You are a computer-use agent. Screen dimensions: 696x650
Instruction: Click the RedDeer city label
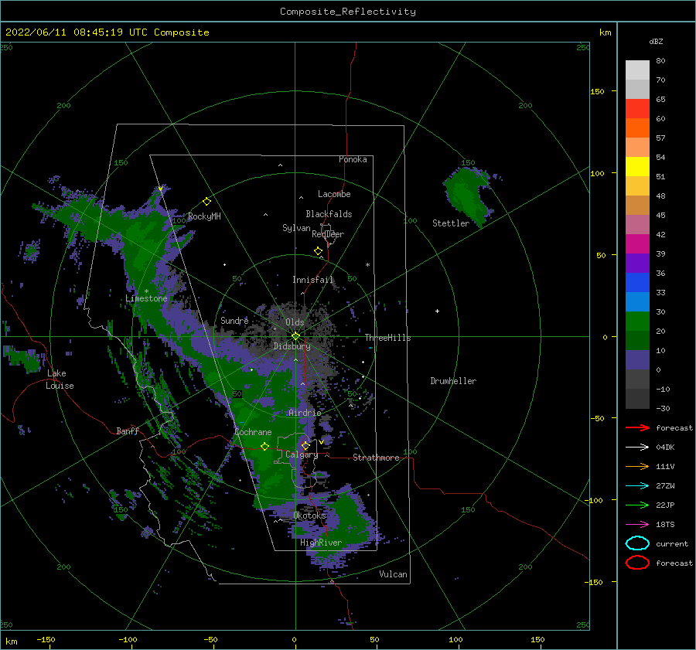click(328, 234)
